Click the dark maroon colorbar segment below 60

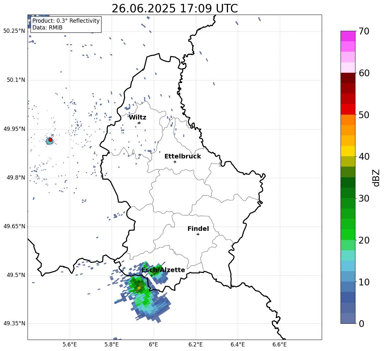tap(348, 78)
